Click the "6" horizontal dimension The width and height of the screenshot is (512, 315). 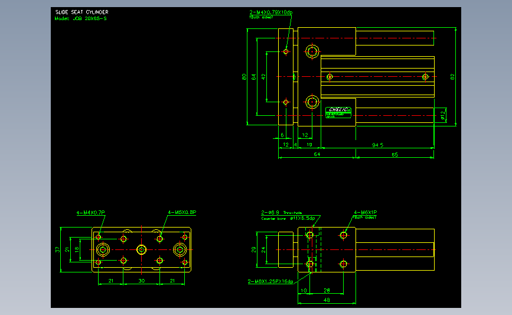(282, 135)
